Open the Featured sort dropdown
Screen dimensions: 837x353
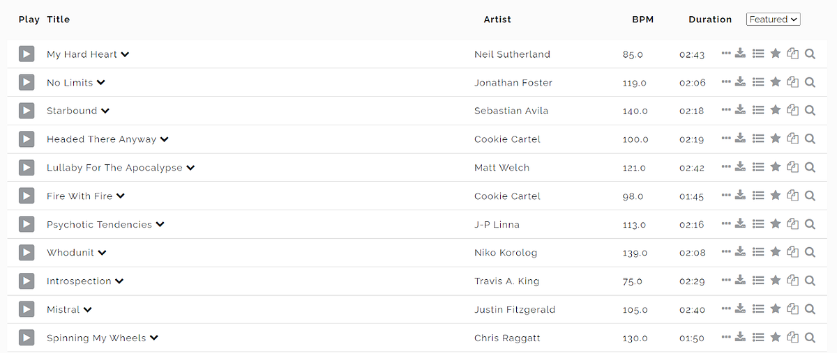coord(774,19)
